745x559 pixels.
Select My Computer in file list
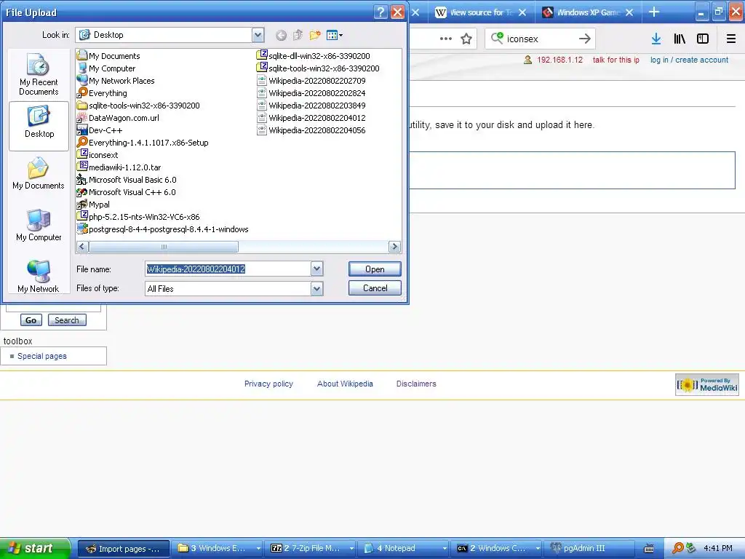[106, 68]
